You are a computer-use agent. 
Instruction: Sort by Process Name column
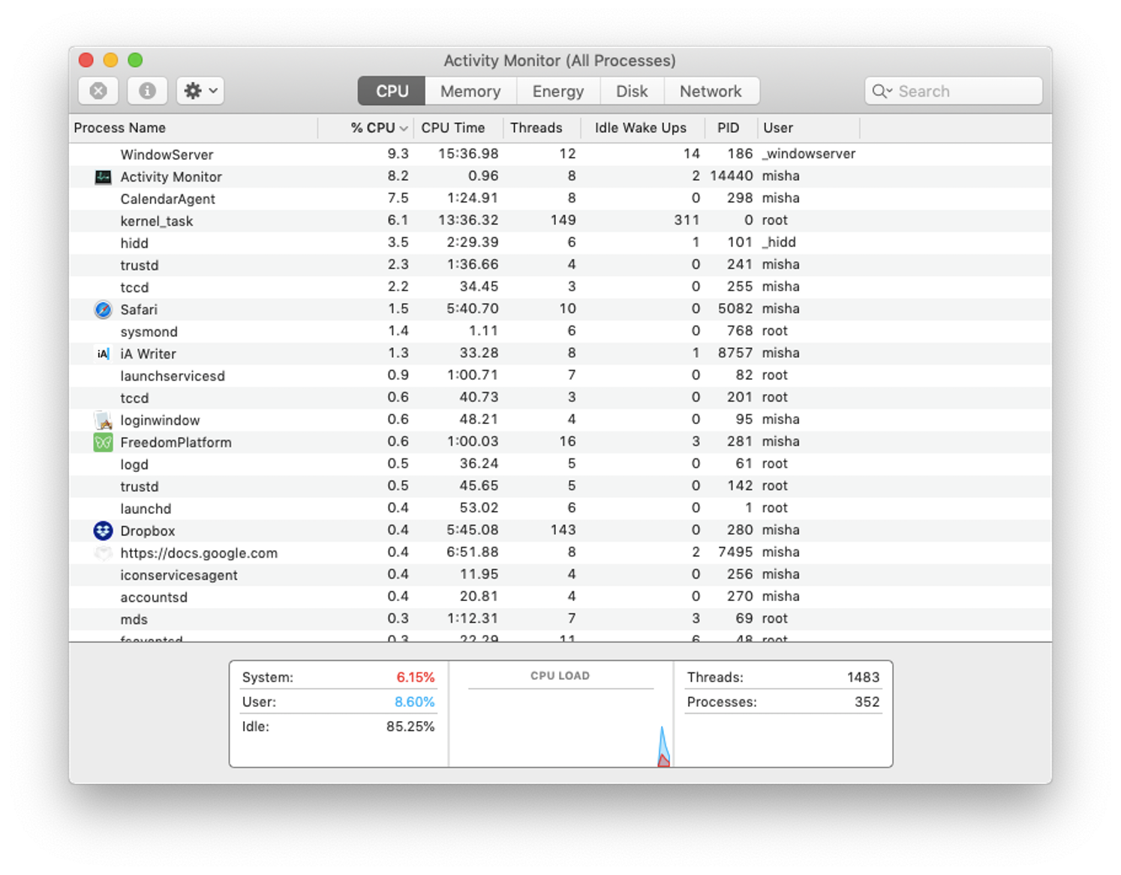(194, 128)
